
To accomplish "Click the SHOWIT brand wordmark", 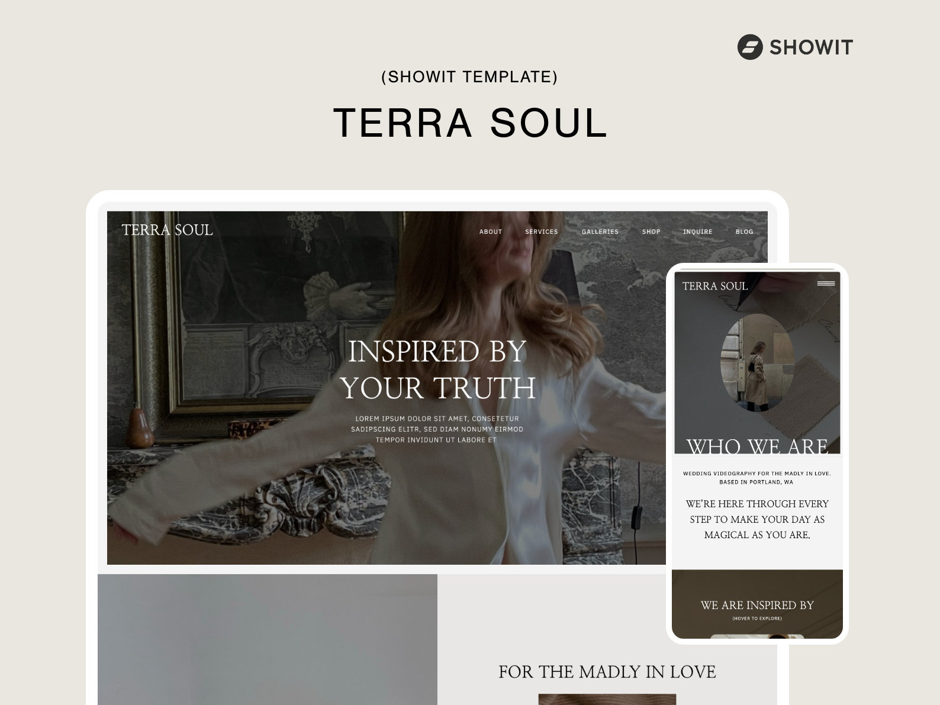I will click(x=811, y=47).
